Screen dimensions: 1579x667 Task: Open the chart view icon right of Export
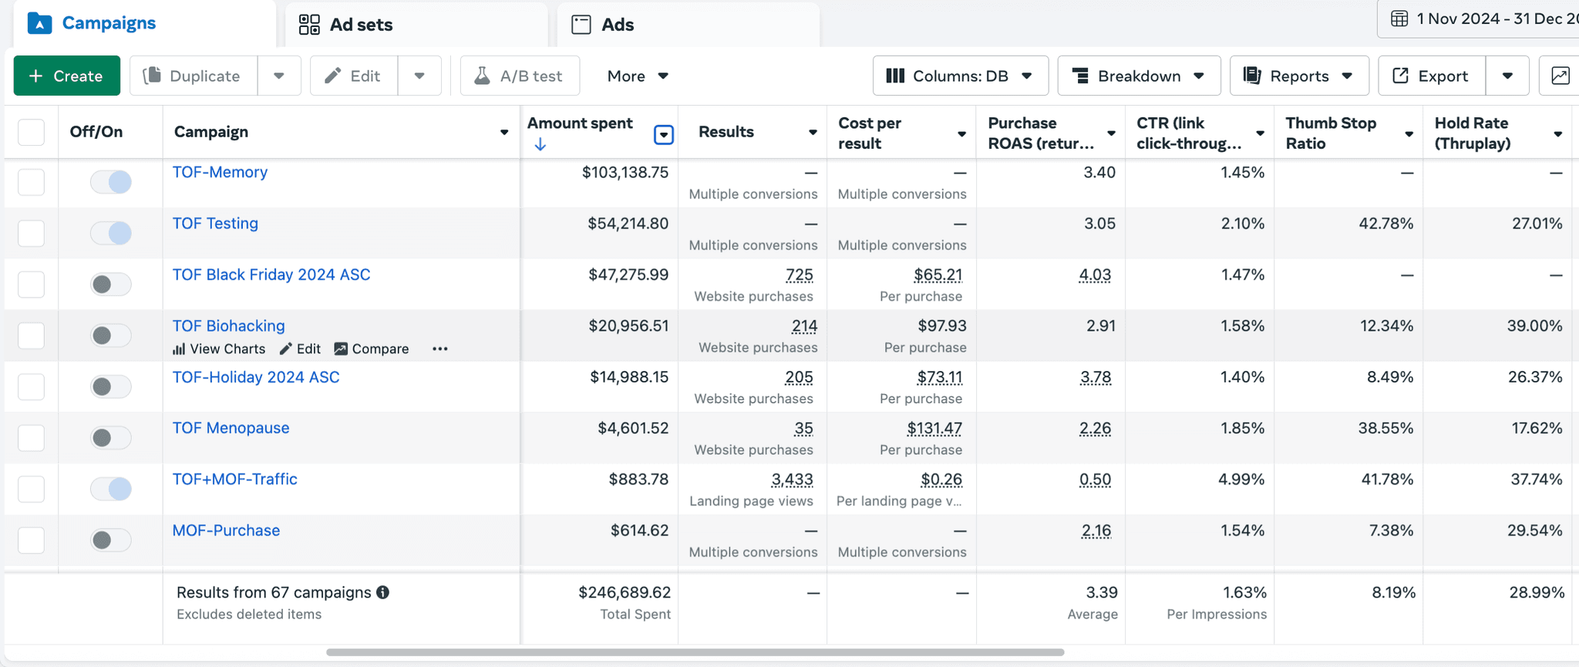click(1560, 76)
